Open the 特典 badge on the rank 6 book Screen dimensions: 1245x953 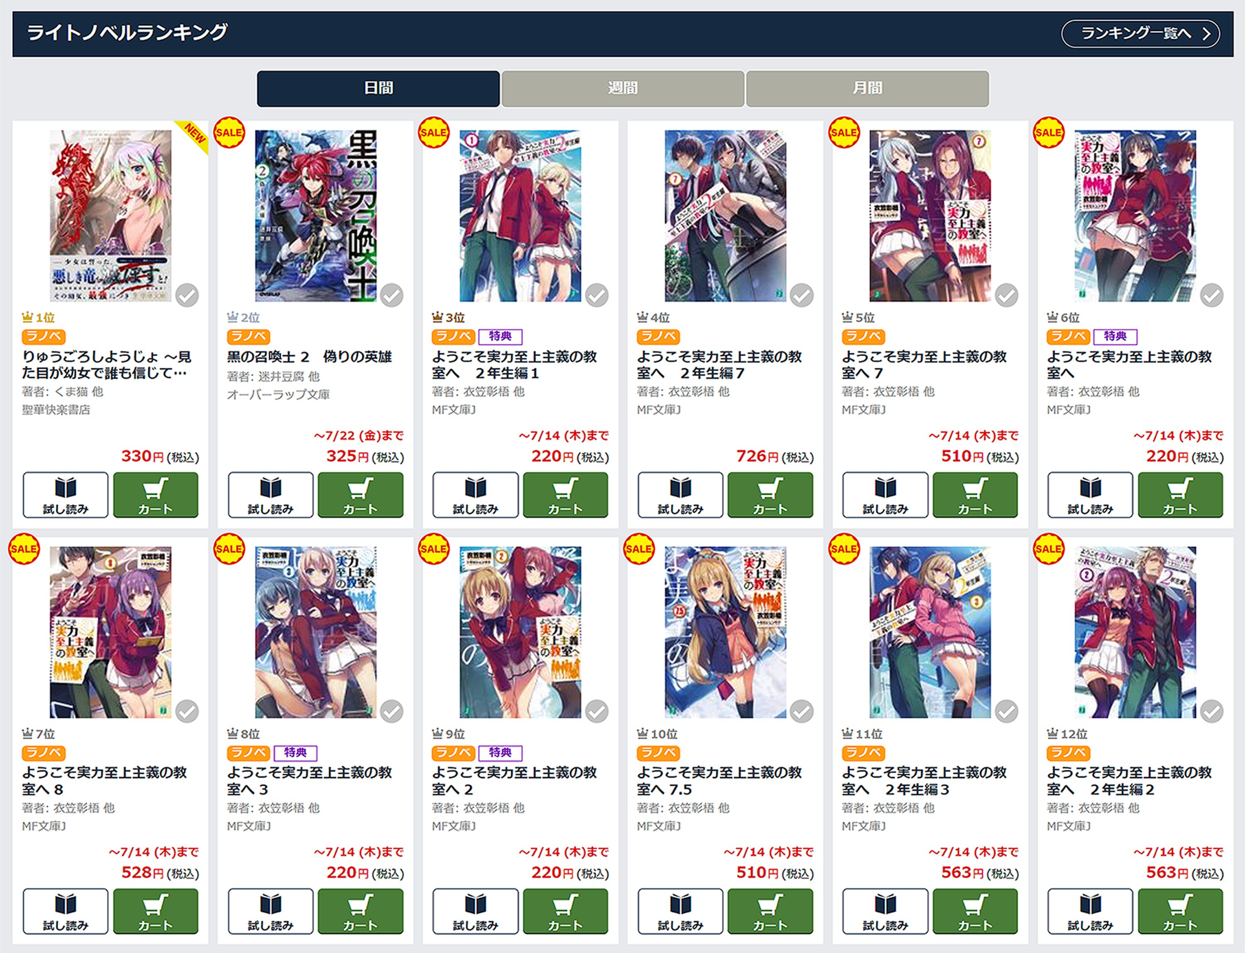click(x=1115, y=336)
